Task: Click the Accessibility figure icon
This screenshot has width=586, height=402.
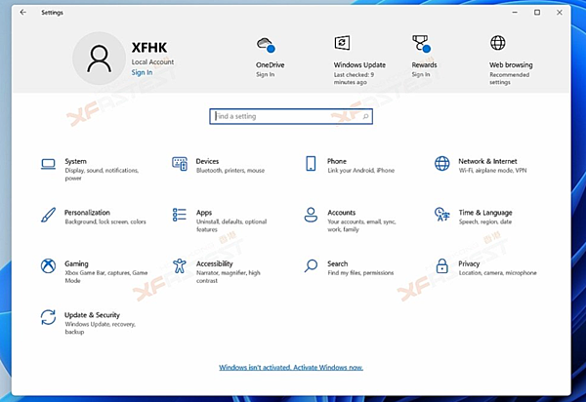Action: 180,266
